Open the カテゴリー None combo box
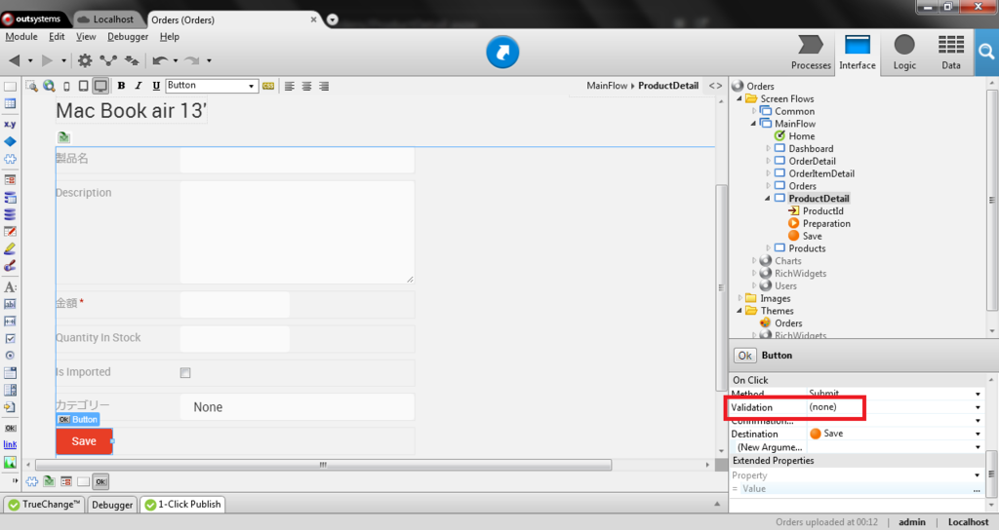 click(x=297, y=407)
